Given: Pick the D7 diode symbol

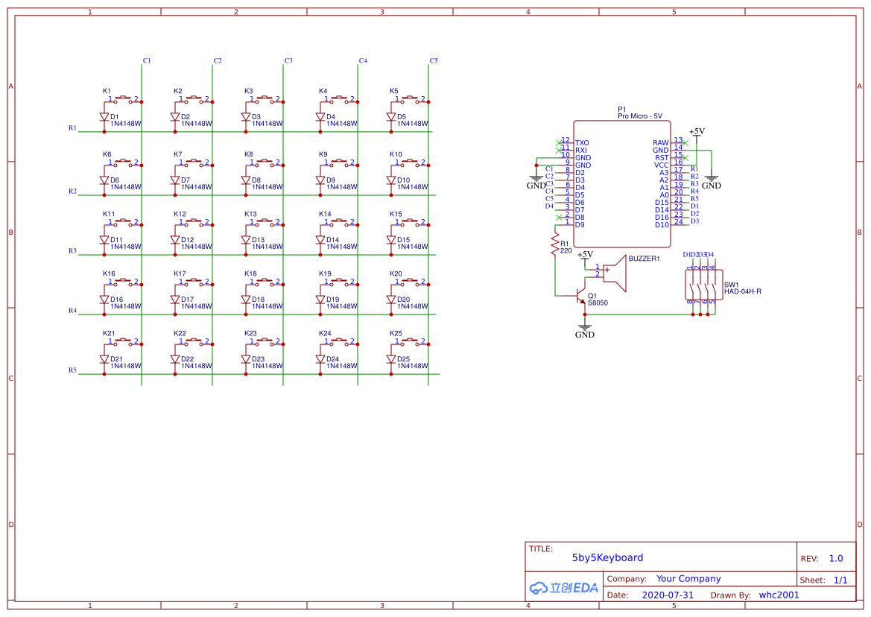Looking at the screenshot, I should [175, 180].
